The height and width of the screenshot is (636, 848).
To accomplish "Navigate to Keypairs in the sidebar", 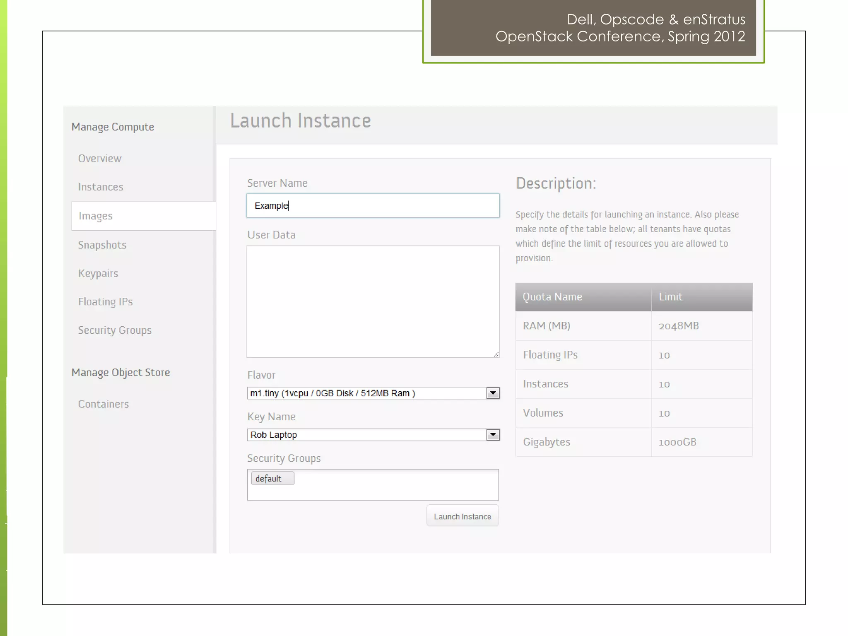I will click(98, 274).
